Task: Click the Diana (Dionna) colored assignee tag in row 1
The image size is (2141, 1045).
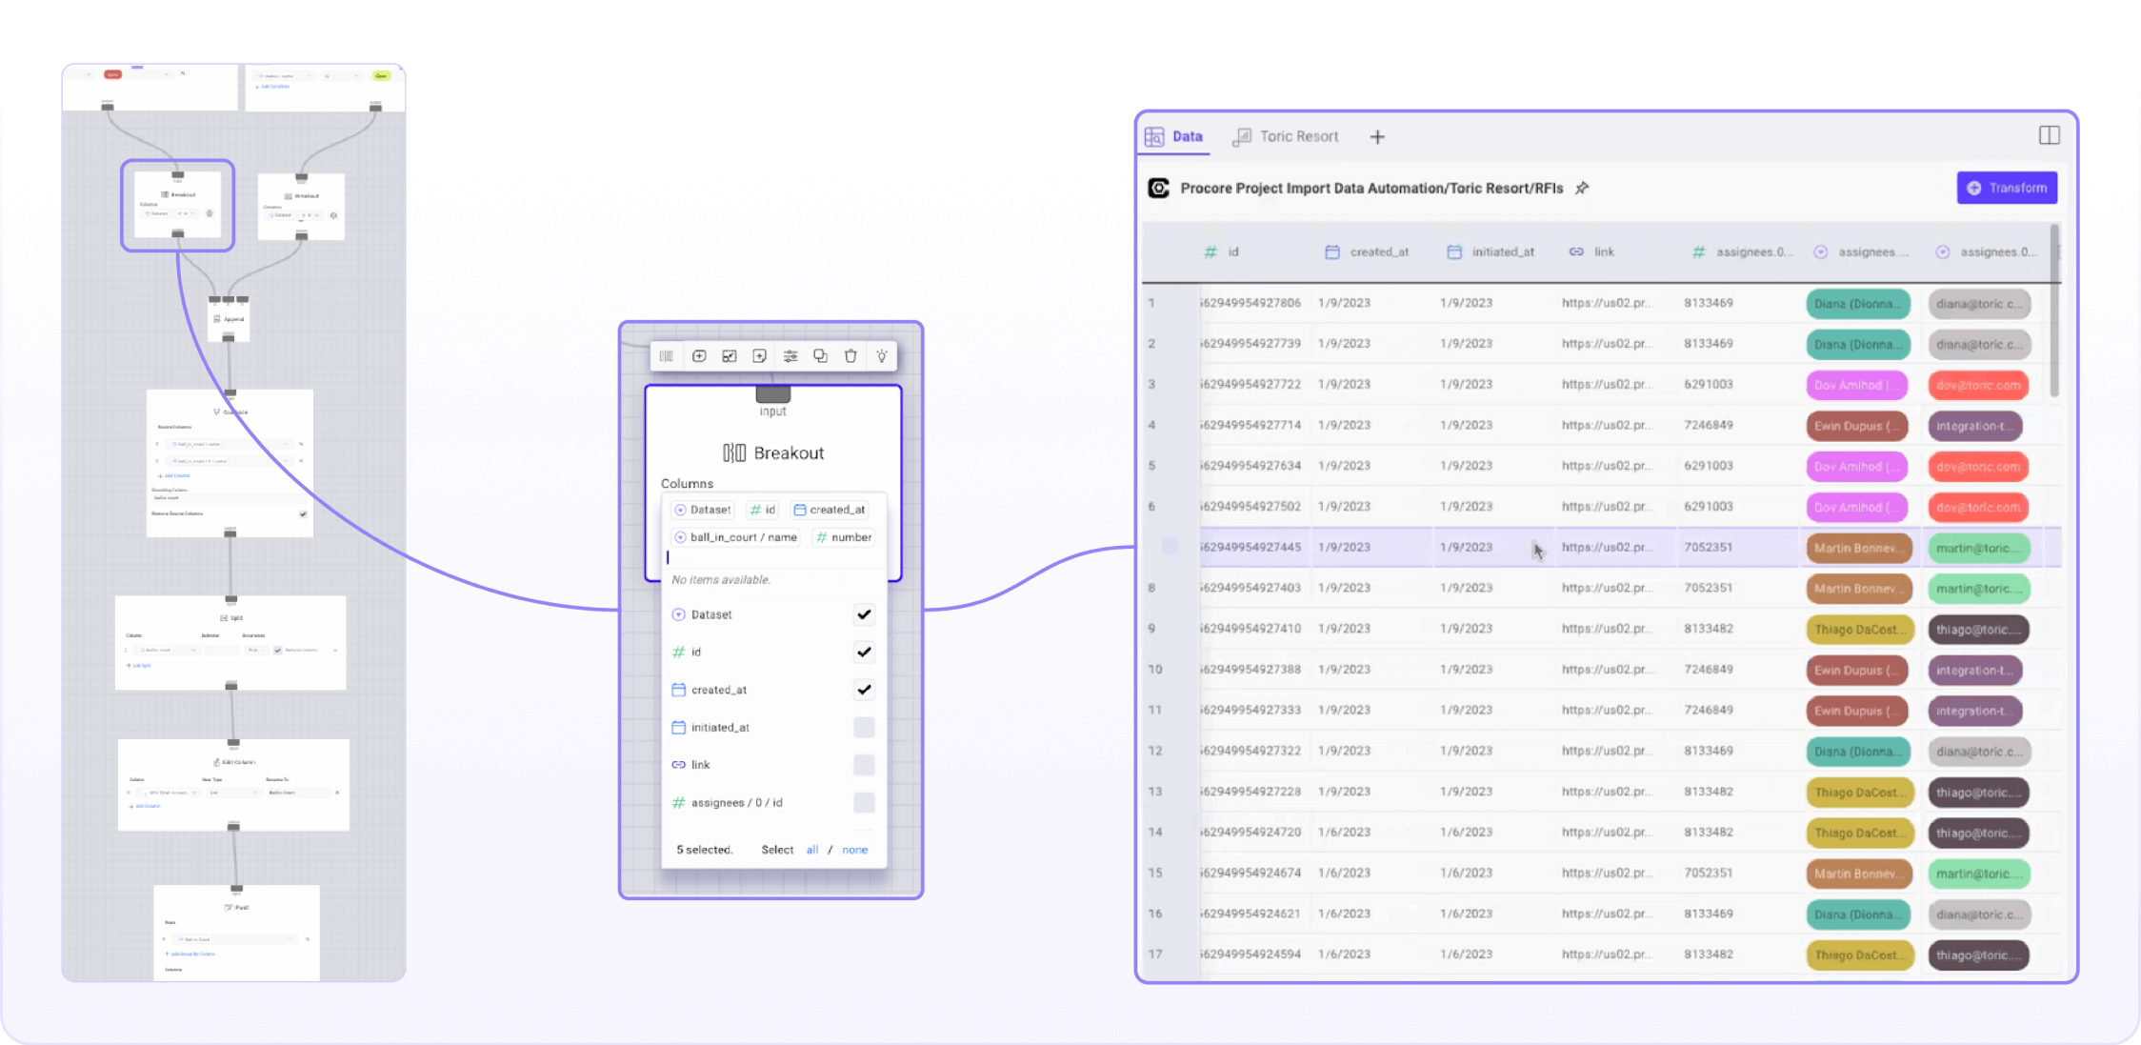Action: (1857, 303)
